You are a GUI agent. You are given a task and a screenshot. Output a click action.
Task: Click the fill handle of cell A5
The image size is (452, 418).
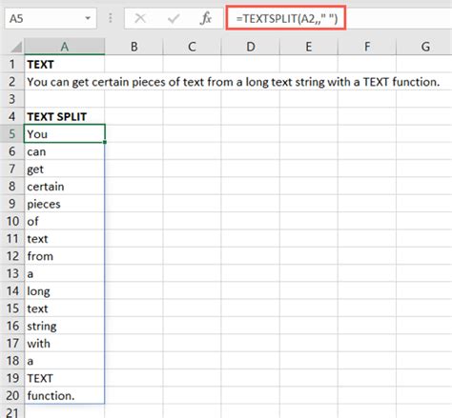coord(105,142)
